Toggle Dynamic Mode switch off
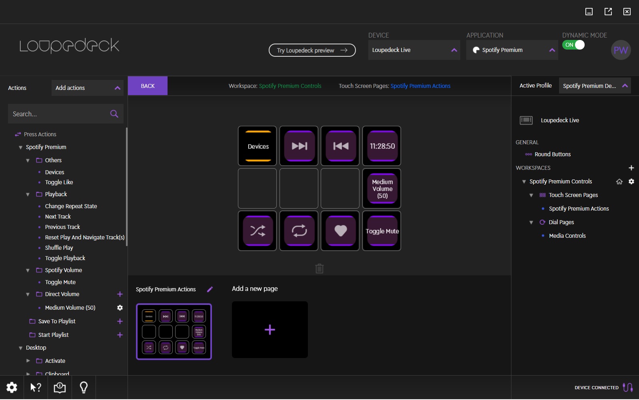 point(573,45)
